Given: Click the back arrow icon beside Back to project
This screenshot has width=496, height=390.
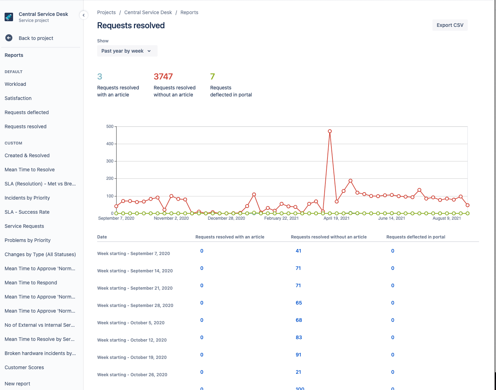Looking at the screenshot, I should pyautogui.click(x=9, y=38).
